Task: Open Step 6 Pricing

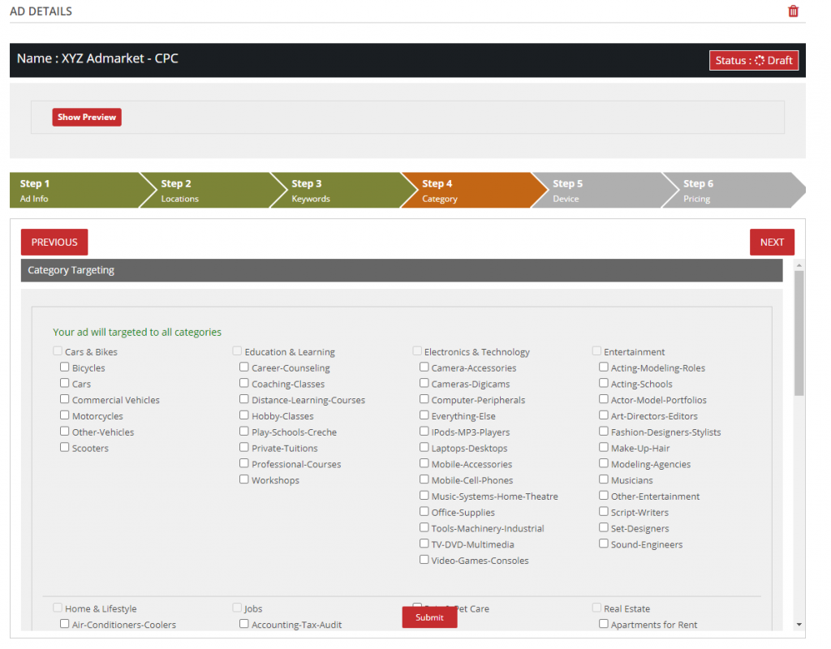Action: (725, 191)
